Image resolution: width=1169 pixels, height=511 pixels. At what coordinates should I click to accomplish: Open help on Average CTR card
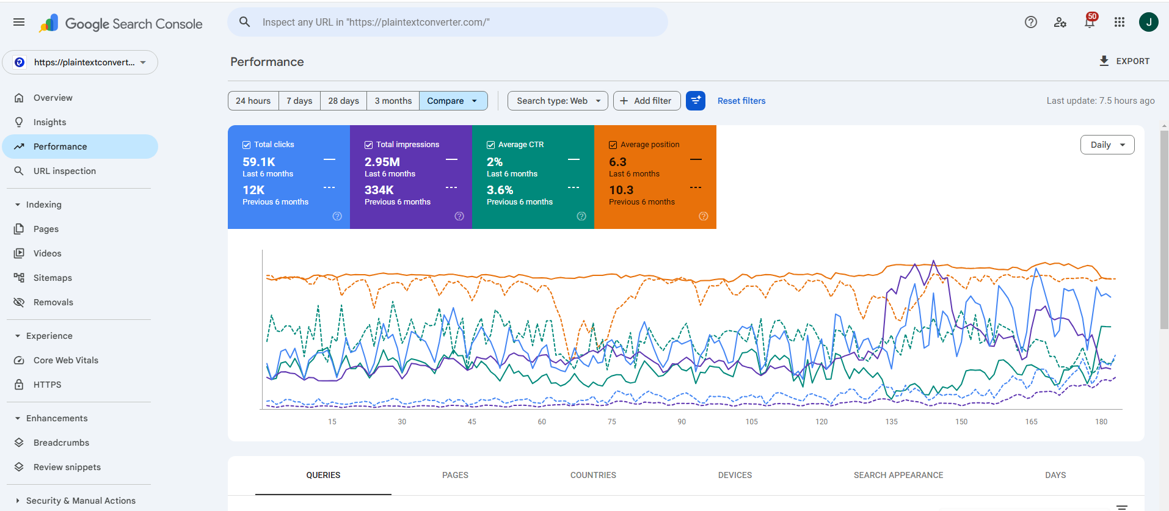pyautogui.click(x=581, y=216)
